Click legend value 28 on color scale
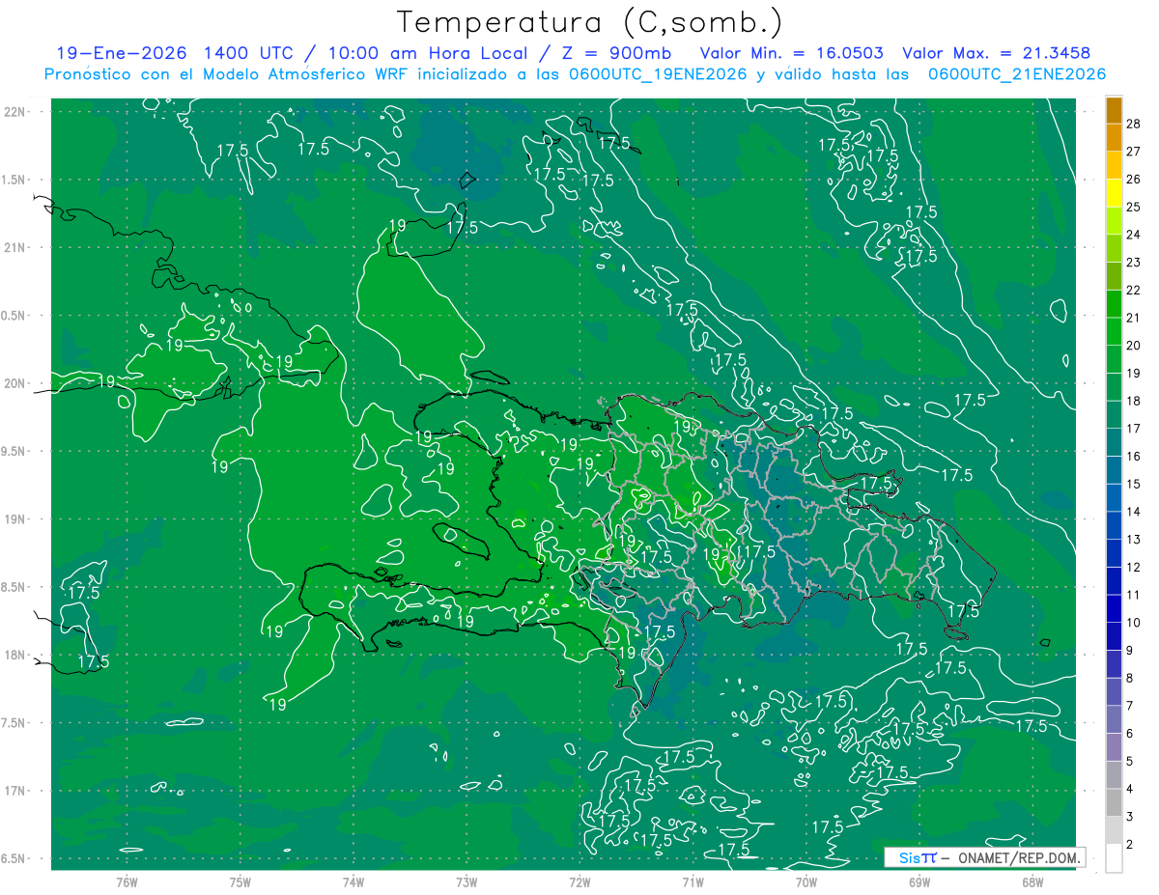Image resolution: width=1159 pixels, height=895 pixels. click(x=1133, y=124)
